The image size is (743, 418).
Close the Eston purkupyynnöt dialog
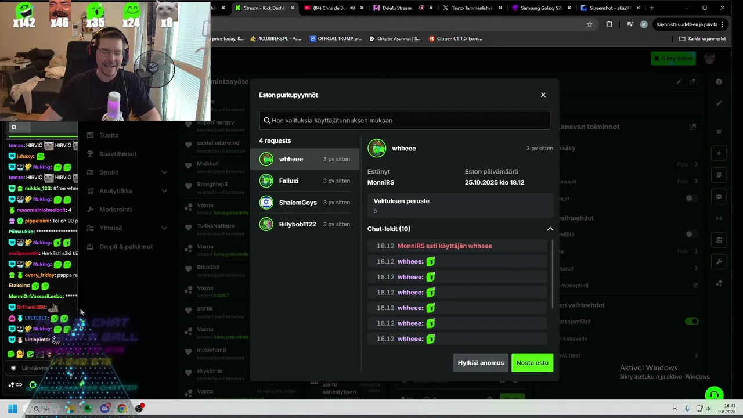click(543, 95)
